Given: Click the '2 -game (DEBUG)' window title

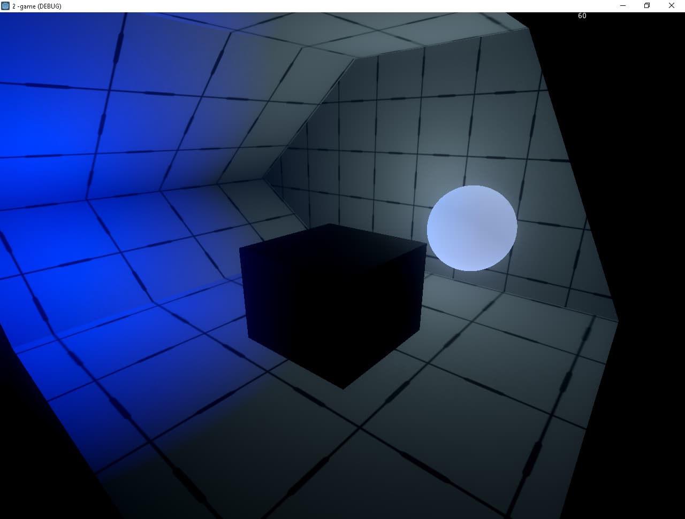Looking at the screenshot, I should pyautogui.click(x=37, y=6).
